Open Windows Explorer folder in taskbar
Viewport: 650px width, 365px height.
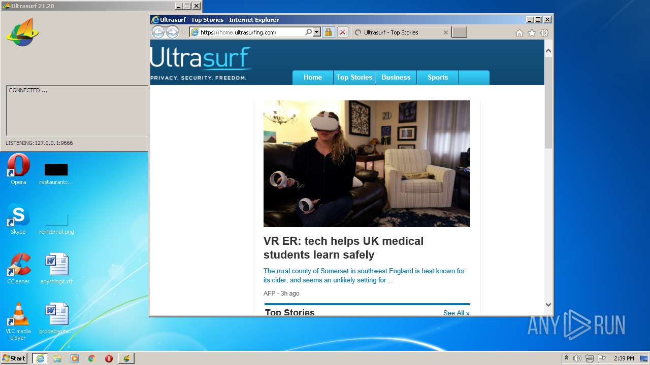[x=57, y=358]
